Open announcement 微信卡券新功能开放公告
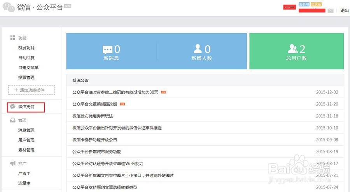Screen dimensions: 350x192 click(94, 140)
